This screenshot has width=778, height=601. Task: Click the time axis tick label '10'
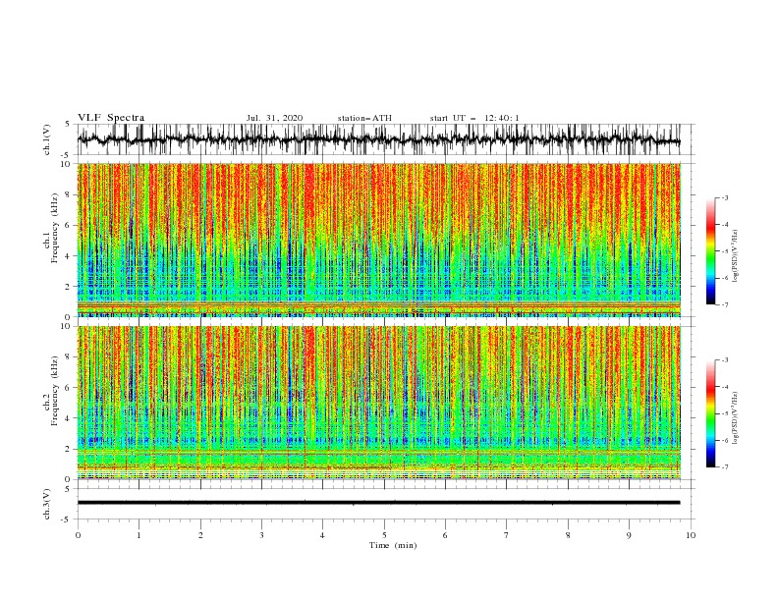click(x=691, y=535)
